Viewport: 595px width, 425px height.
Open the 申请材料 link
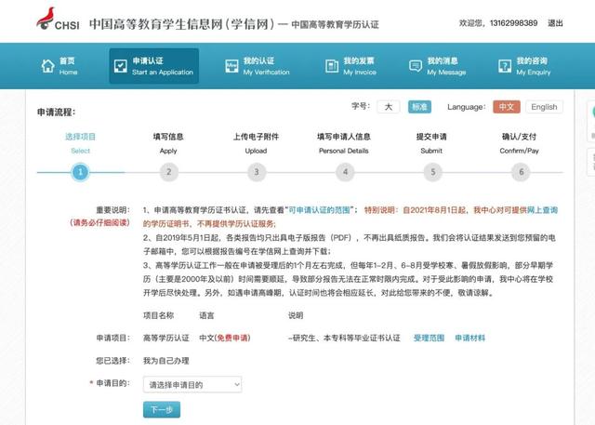click(x=470, y=338)
